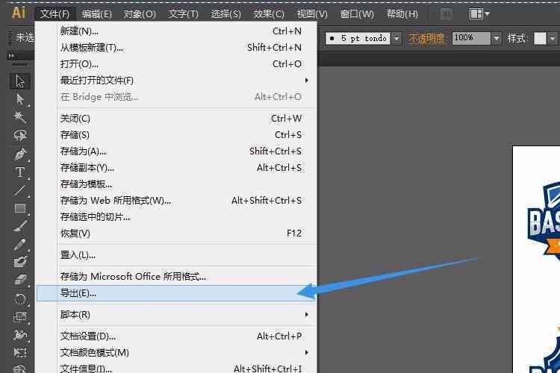Choose 关闭(C) in File menu

(176, 119)
